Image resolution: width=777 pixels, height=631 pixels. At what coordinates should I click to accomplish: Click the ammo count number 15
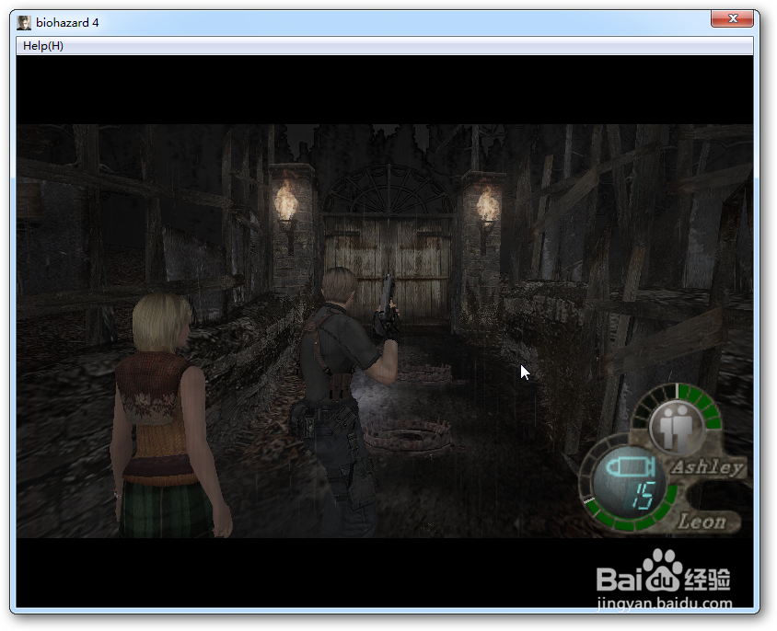coord(644,496)
